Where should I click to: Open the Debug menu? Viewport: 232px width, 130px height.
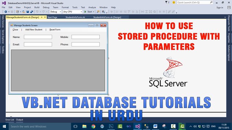coord(46,7)
